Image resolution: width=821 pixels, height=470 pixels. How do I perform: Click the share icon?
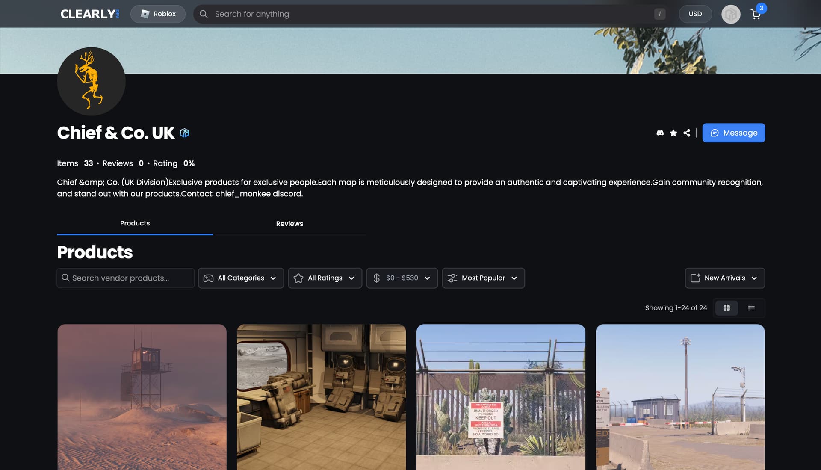point(687,133)
